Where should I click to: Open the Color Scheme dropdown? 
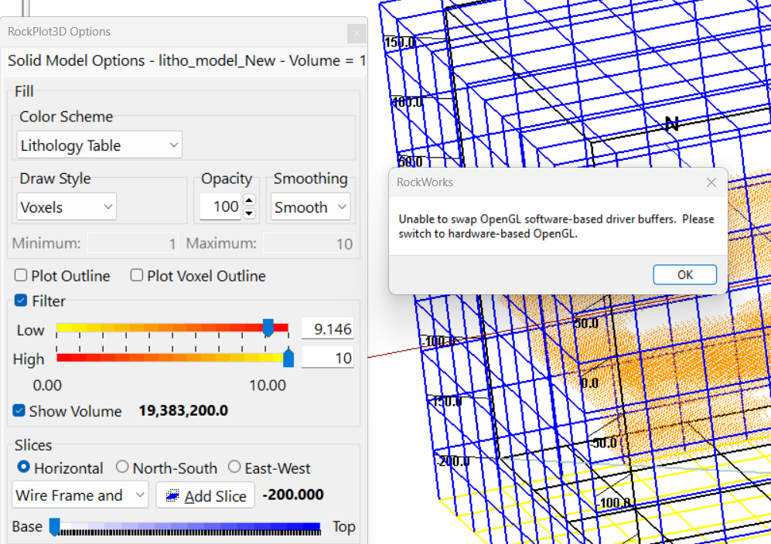pos(99,145)
